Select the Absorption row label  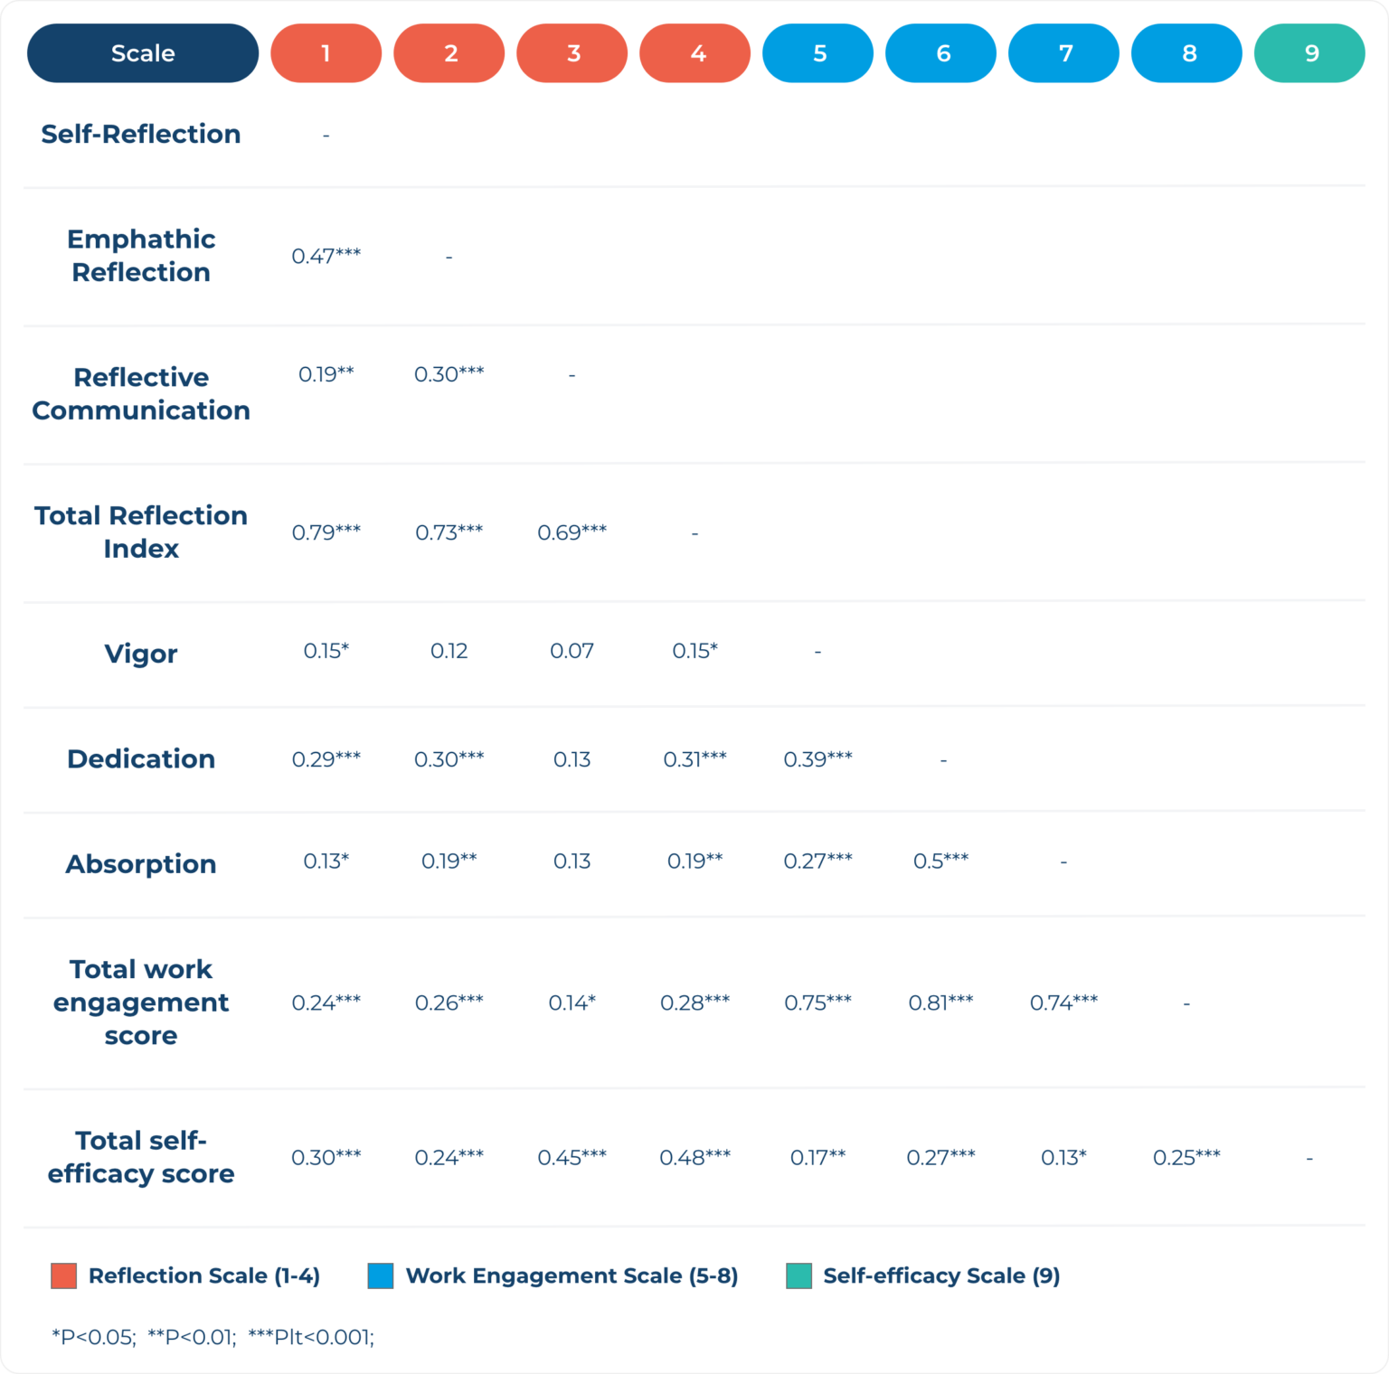(x=141, y=864)
